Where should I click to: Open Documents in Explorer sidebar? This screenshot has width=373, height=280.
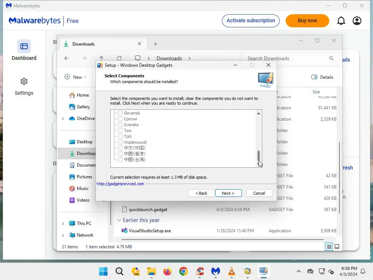click(x=82, y=165)
